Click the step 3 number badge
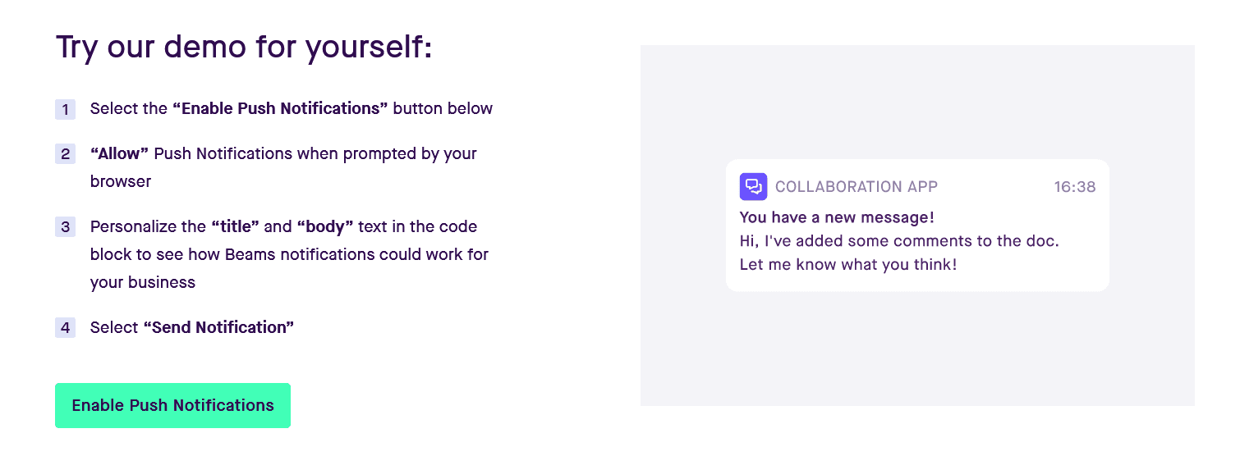Screen dimensions: 1240x456 click(65, 227)
